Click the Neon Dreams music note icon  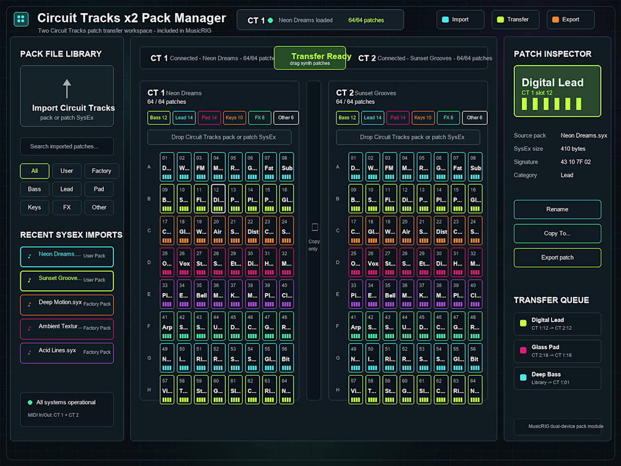coord(30,256)
